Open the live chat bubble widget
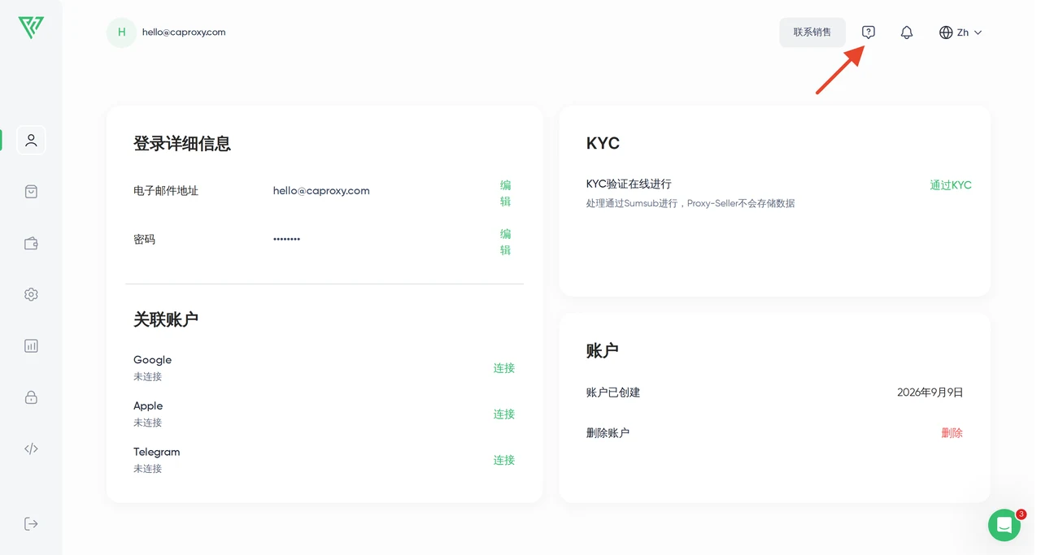 (x=1004, y=525)
